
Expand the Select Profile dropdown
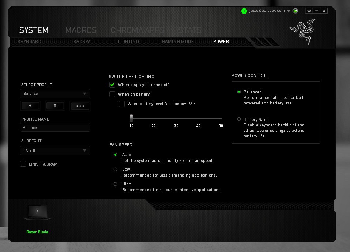(55, 93)
